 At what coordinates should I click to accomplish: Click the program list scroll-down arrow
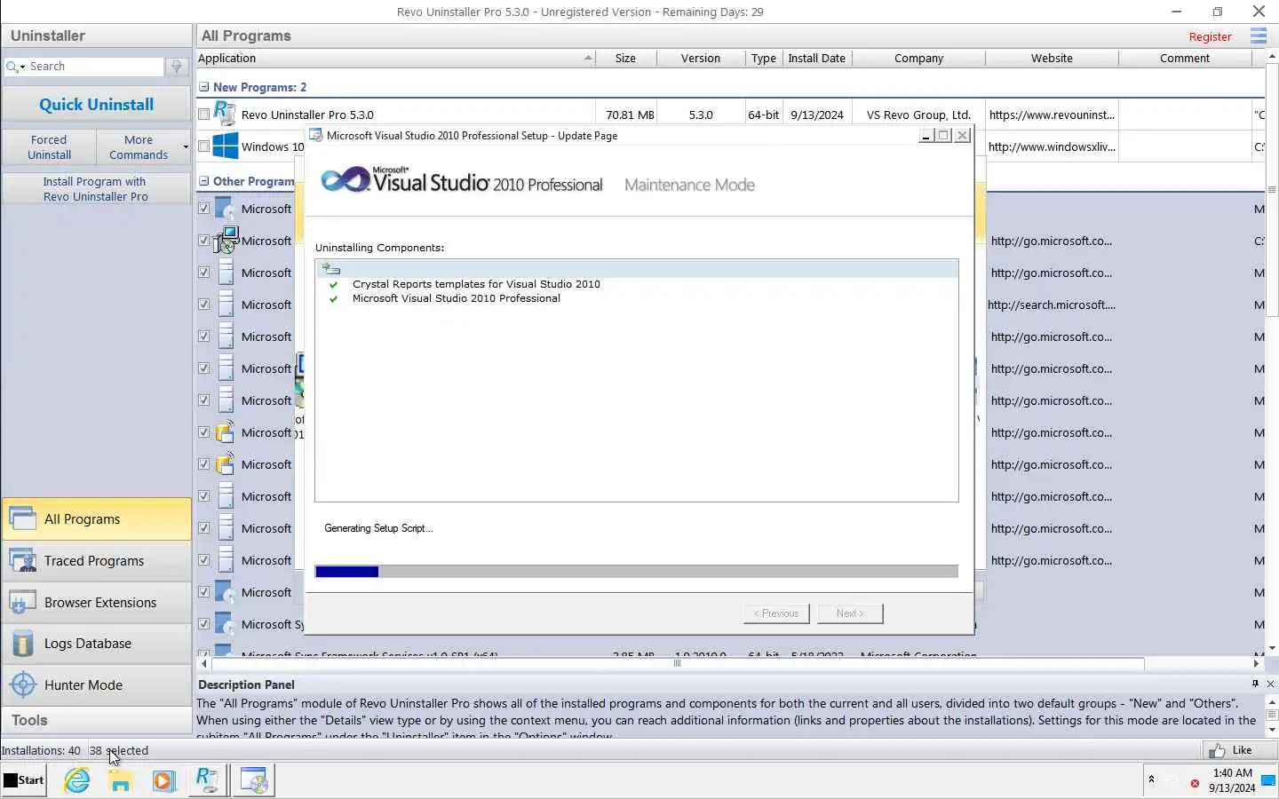click(1272, 649)
